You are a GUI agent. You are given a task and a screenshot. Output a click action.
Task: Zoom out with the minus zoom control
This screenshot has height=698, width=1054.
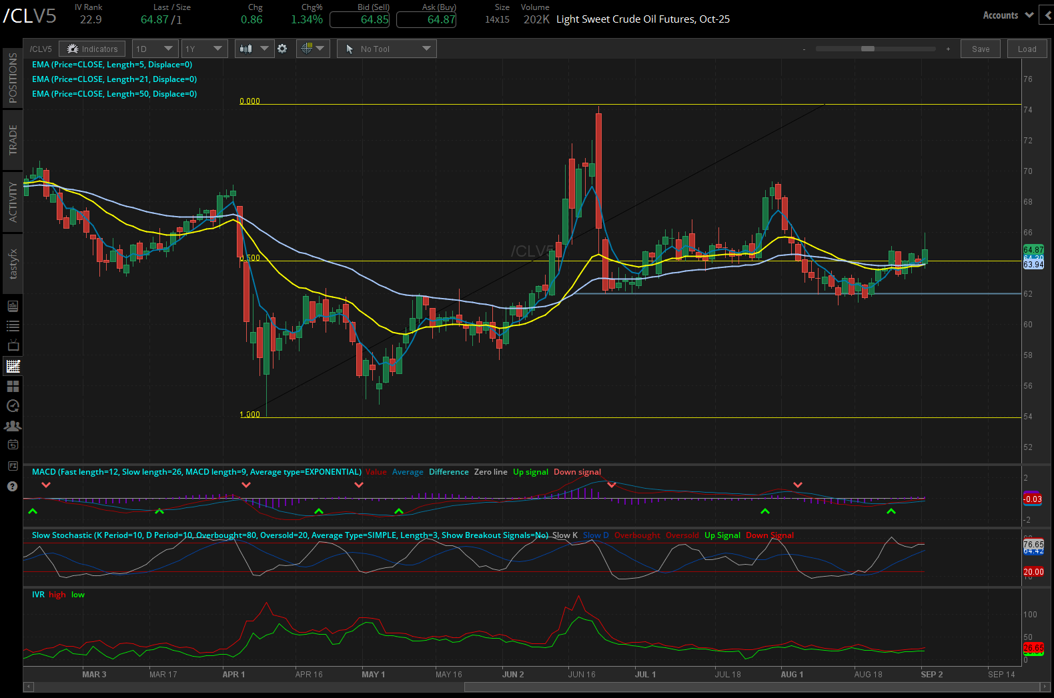coord(804,49)
